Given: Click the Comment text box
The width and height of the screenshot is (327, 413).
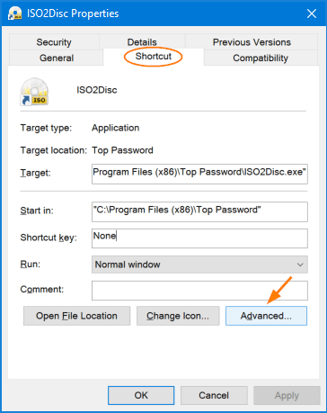Looking at the screenshot, I should (x=199, y=291).
